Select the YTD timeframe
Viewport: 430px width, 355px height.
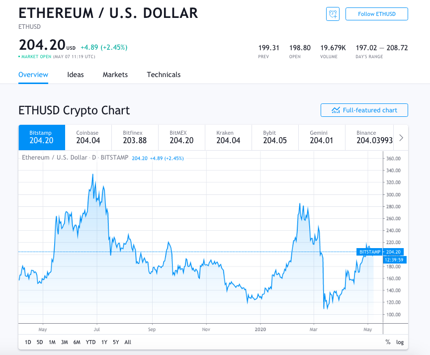[90, 342]
